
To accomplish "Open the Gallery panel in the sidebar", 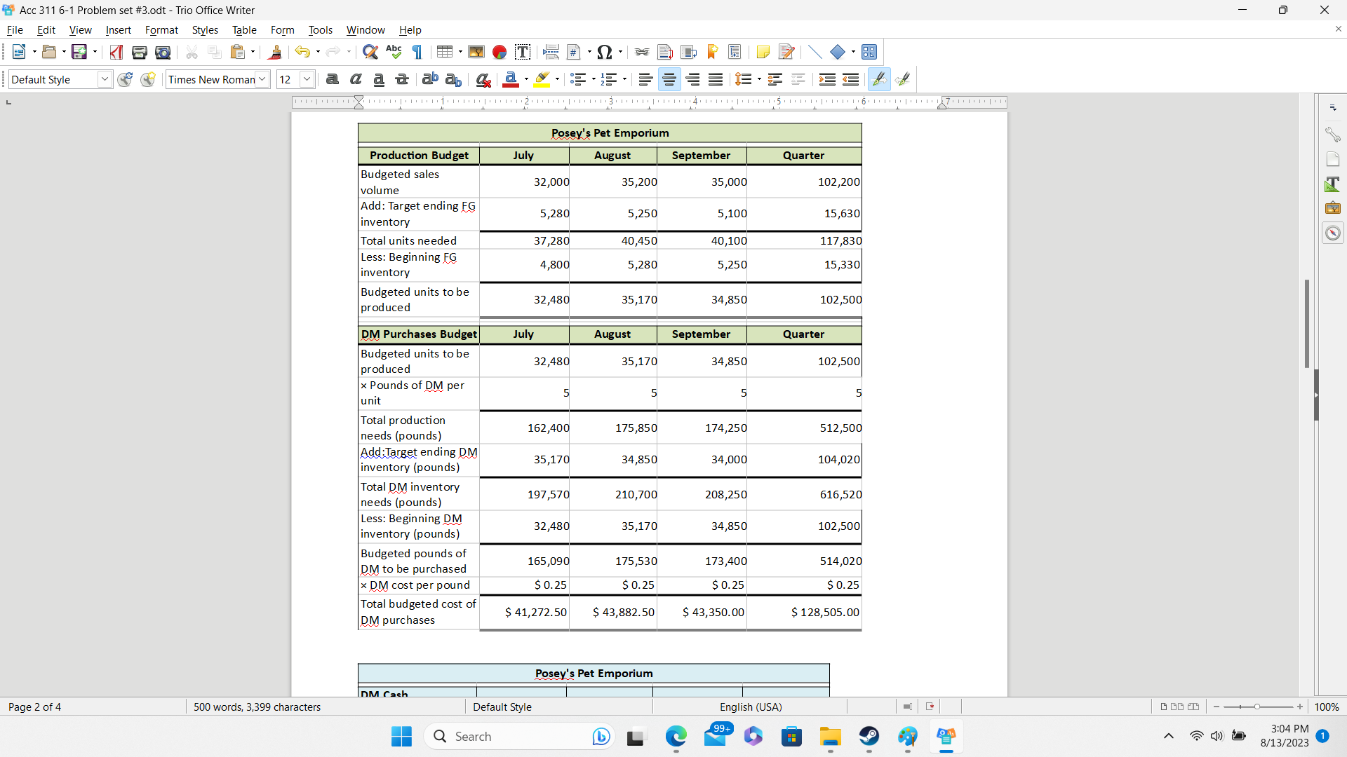I will (1332, 208).
